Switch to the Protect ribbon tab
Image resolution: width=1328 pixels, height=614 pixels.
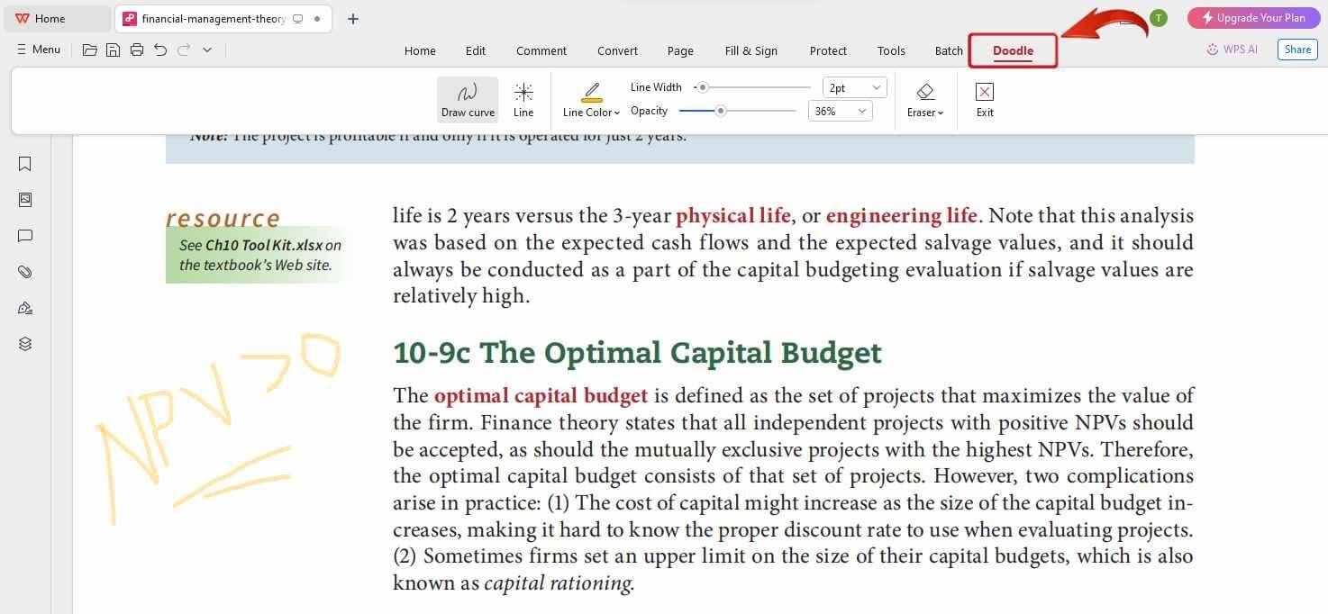coord(828,50)
